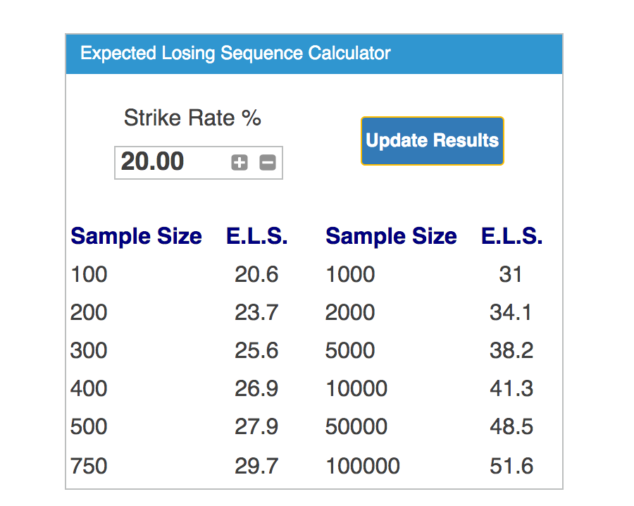Click the sample size 1000 cell
The height and width of the screenshot is (506, 634).
(x=350, y=274)
